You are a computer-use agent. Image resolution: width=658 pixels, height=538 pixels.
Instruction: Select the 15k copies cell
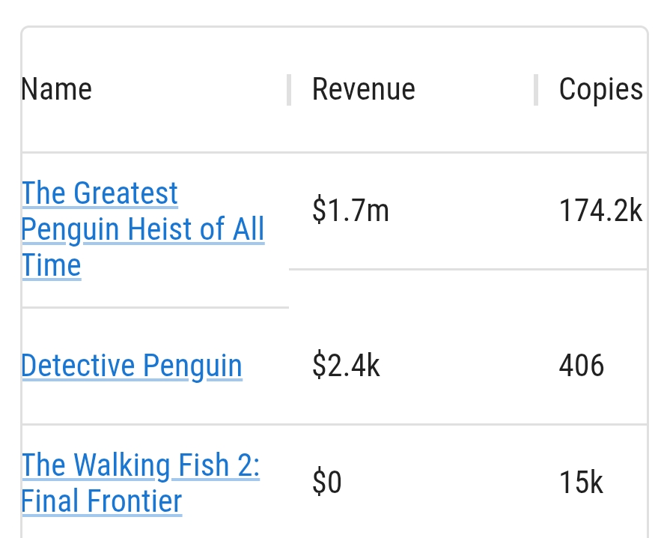[x=581, y=482]
